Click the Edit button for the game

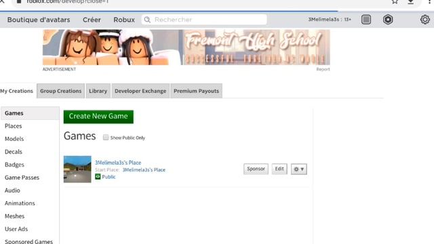279,169
